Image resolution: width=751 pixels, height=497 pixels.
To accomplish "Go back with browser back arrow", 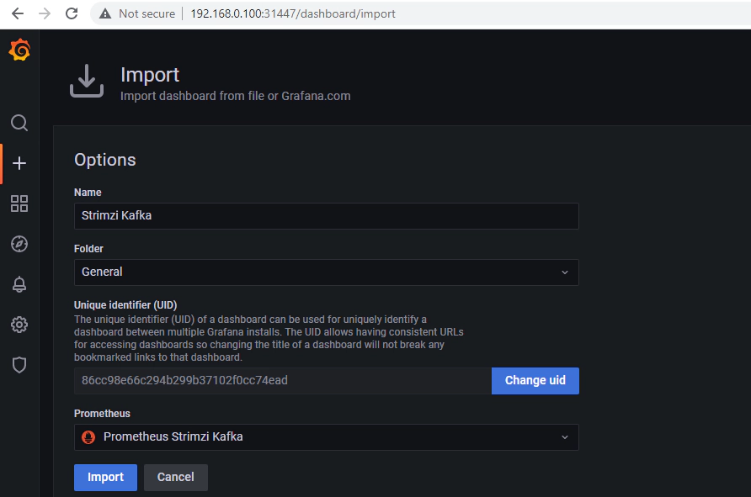I will [x=18, y=13].
